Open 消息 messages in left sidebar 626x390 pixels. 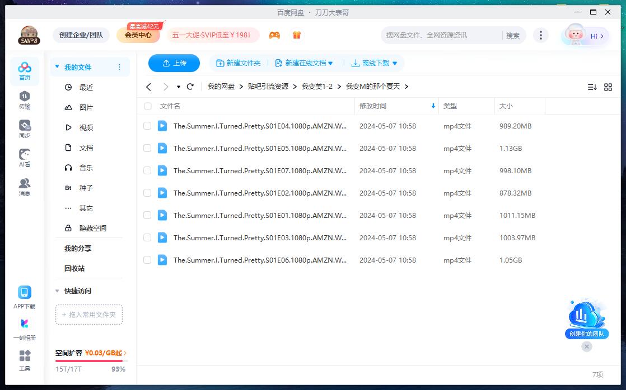[x=25, y=187]
